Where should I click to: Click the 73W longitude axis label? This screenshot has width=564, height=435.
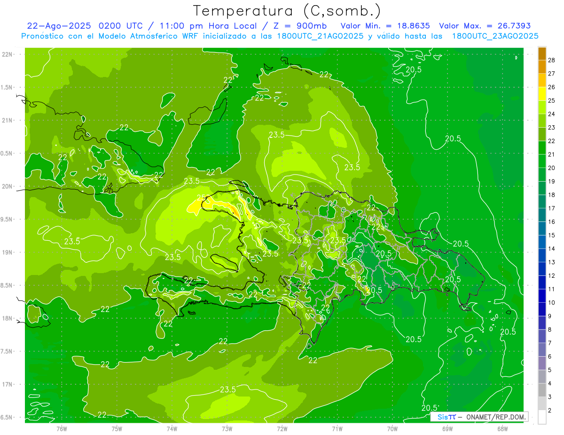coord(227,428)
